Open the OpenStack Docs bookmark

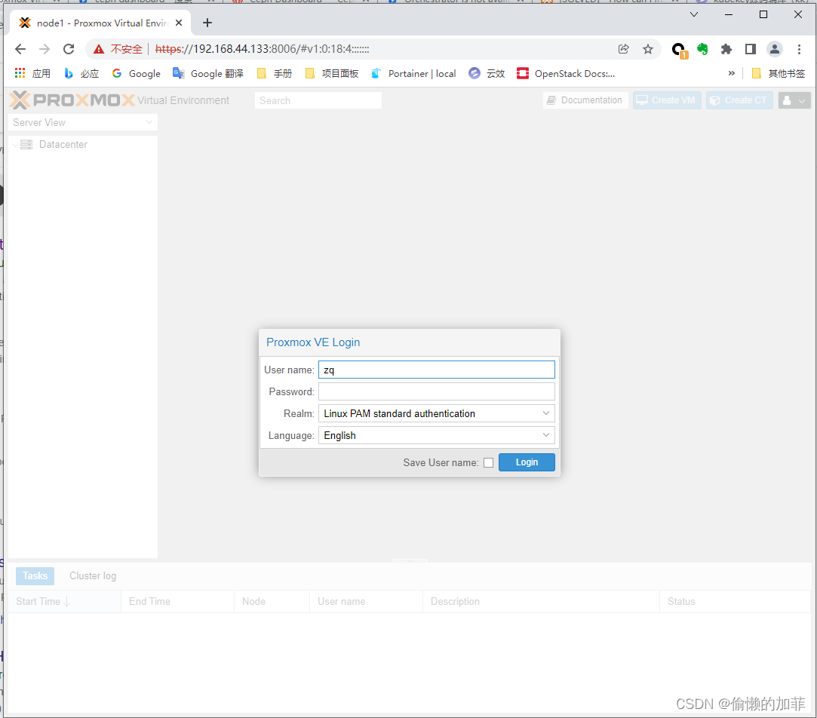566,73
